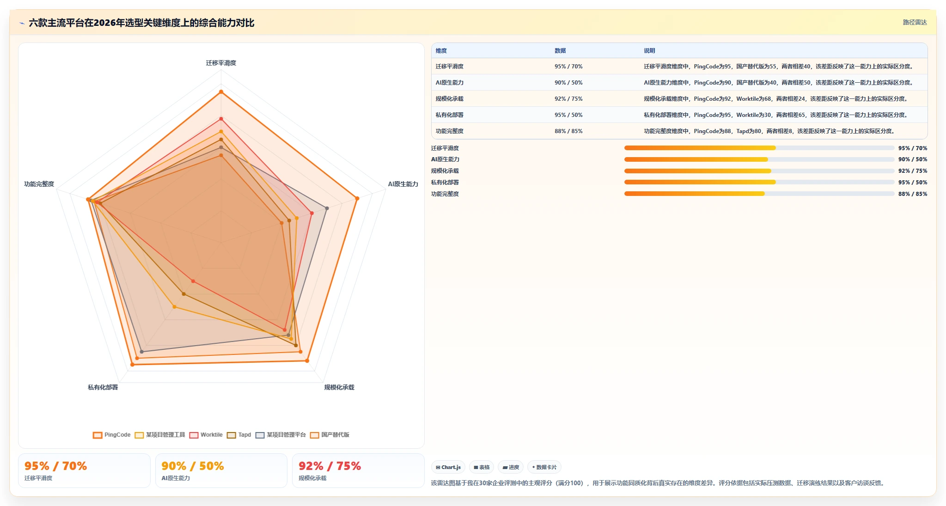This screenshot has height=506, width=946.
Task: Click the 路径雷达 label in header
Action: pos(915,22)
